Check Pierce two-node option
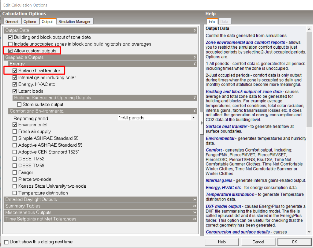The width and height of the screenshot is (313, 248). click(x=15, y=179)
